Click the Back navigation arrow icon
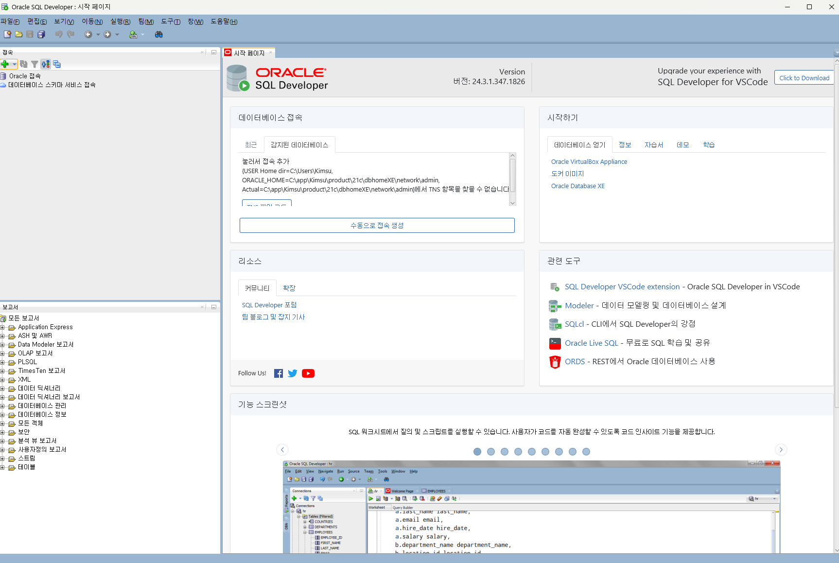Screen dimensions: 839x563 click(88, 35)
